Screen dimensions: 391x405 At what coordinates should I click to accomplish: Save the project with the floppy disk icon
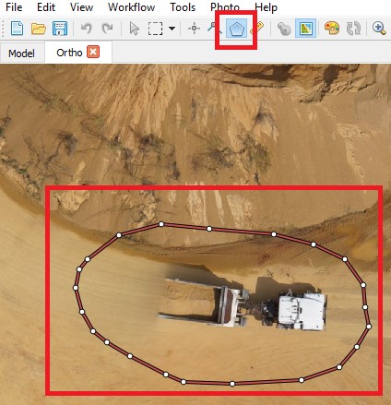pos(60,29)
